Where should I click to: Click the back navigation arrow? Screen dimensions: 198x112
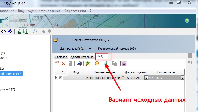coord(43,31)
